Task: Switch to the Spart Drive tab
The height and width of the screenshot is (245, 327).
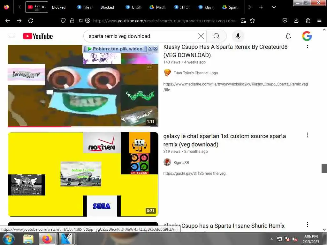Action: coord(231,7)
